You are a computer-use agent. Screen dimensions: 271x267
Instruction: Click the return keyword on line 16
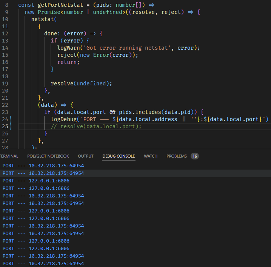(67, 62)
